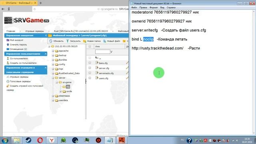Open the Справка menu in Notepad
Screen dimensions: 256x144
[171, 8]
